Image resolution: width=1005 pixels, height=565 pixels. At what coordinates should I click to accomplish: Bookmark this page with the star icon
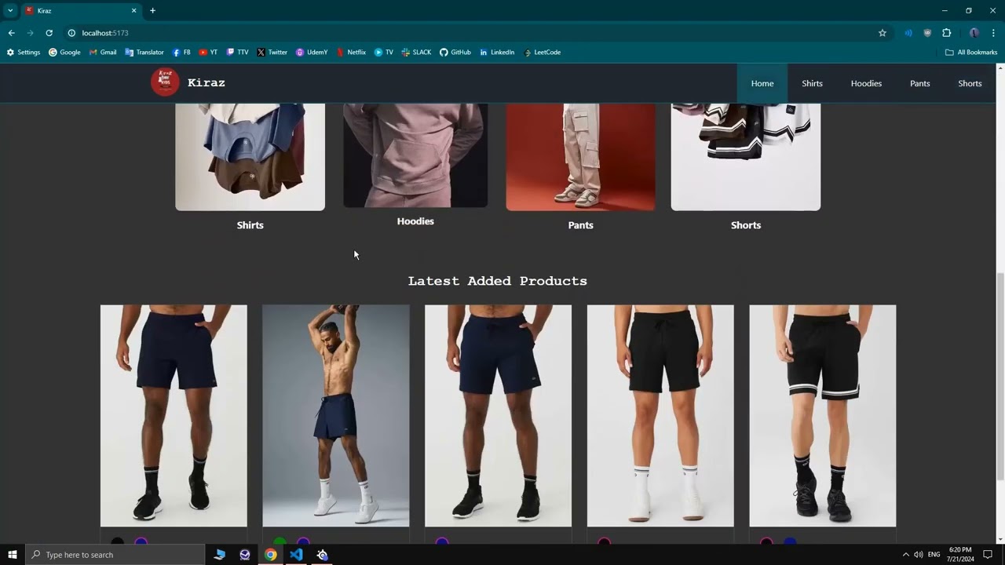[x=883, y=33]
